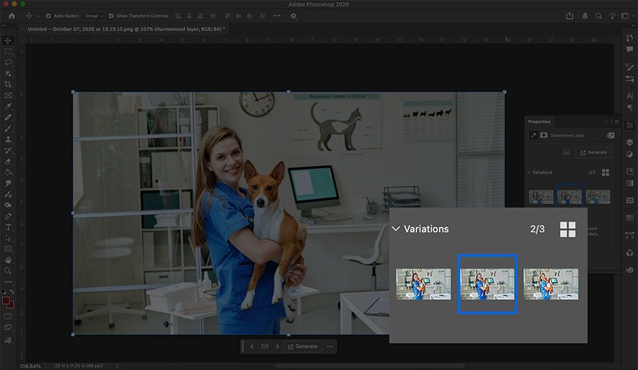Select the Move tool in the left toolbar
The image size is (638, 370).
(x=8, y=40)
